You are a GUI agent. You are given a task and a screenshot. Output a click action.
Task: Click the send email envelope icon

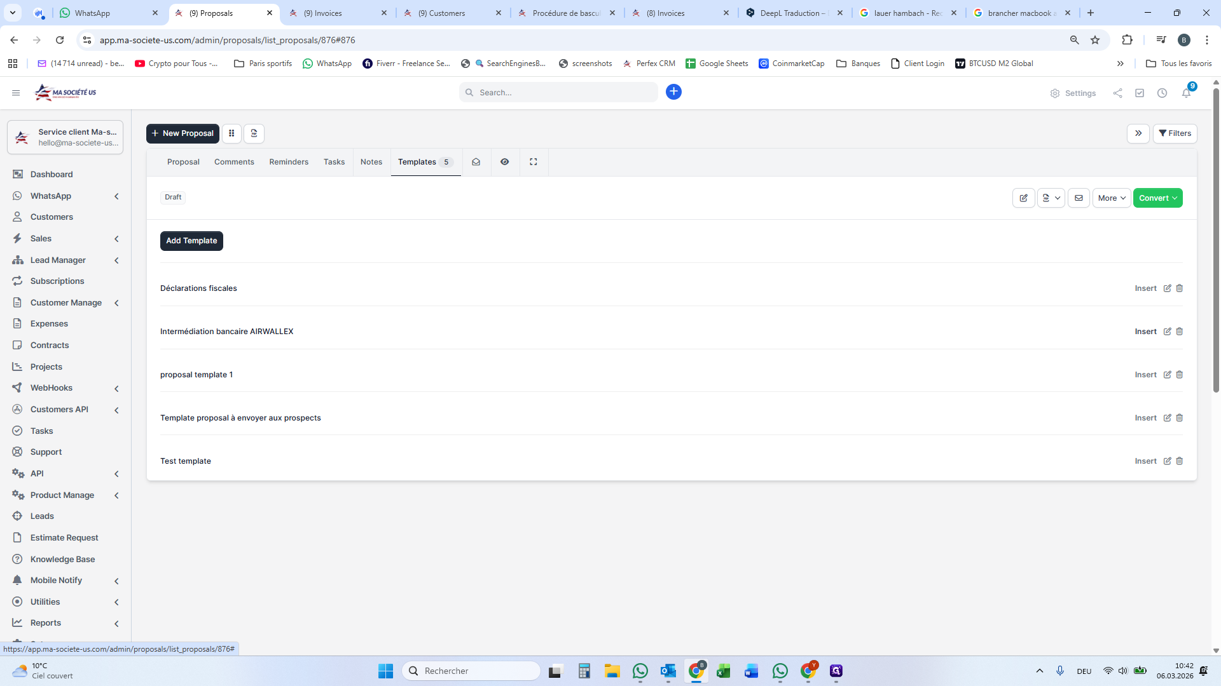(1079, 198)
